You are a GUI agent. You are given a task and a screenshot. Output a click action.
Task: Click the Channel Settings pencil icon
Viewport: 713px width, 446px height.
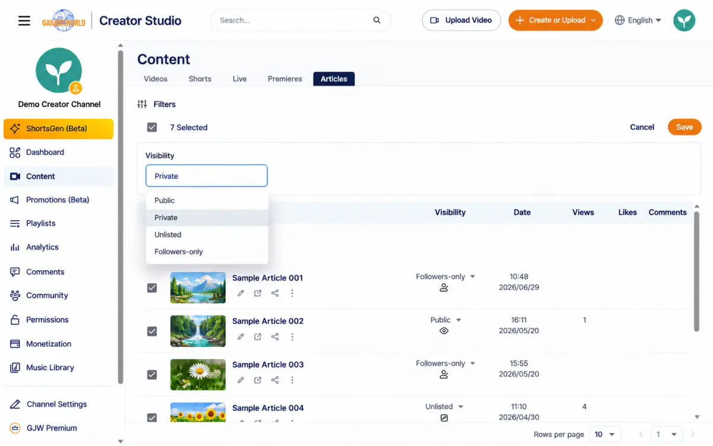pos(15,404)
